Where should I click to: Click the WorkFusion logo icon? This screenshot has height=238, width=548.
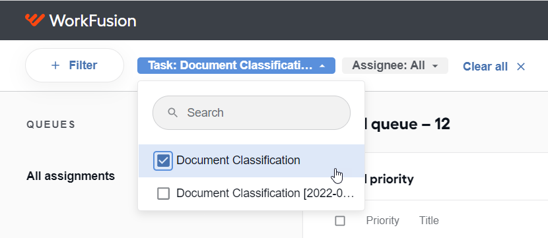click(34, 20)
